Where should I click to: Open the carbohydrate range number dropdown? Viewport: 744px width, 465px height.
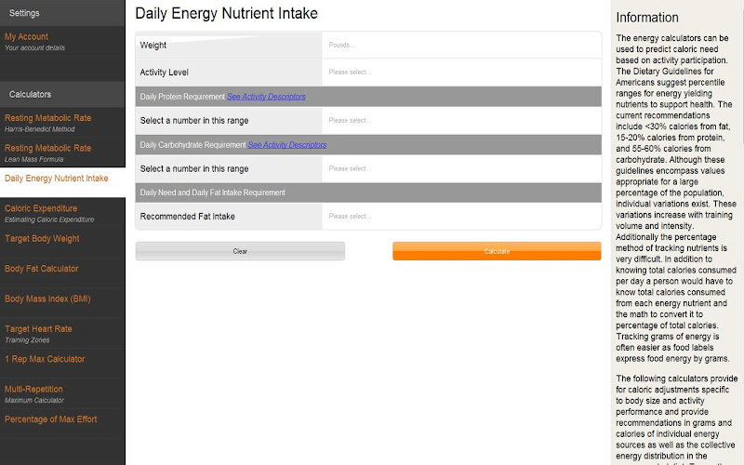[x=461, y=168]
